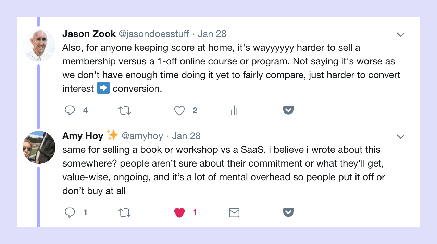View analytics on Jason's tweet
Screen dimensions: 437x244
(x=234, y=110)
